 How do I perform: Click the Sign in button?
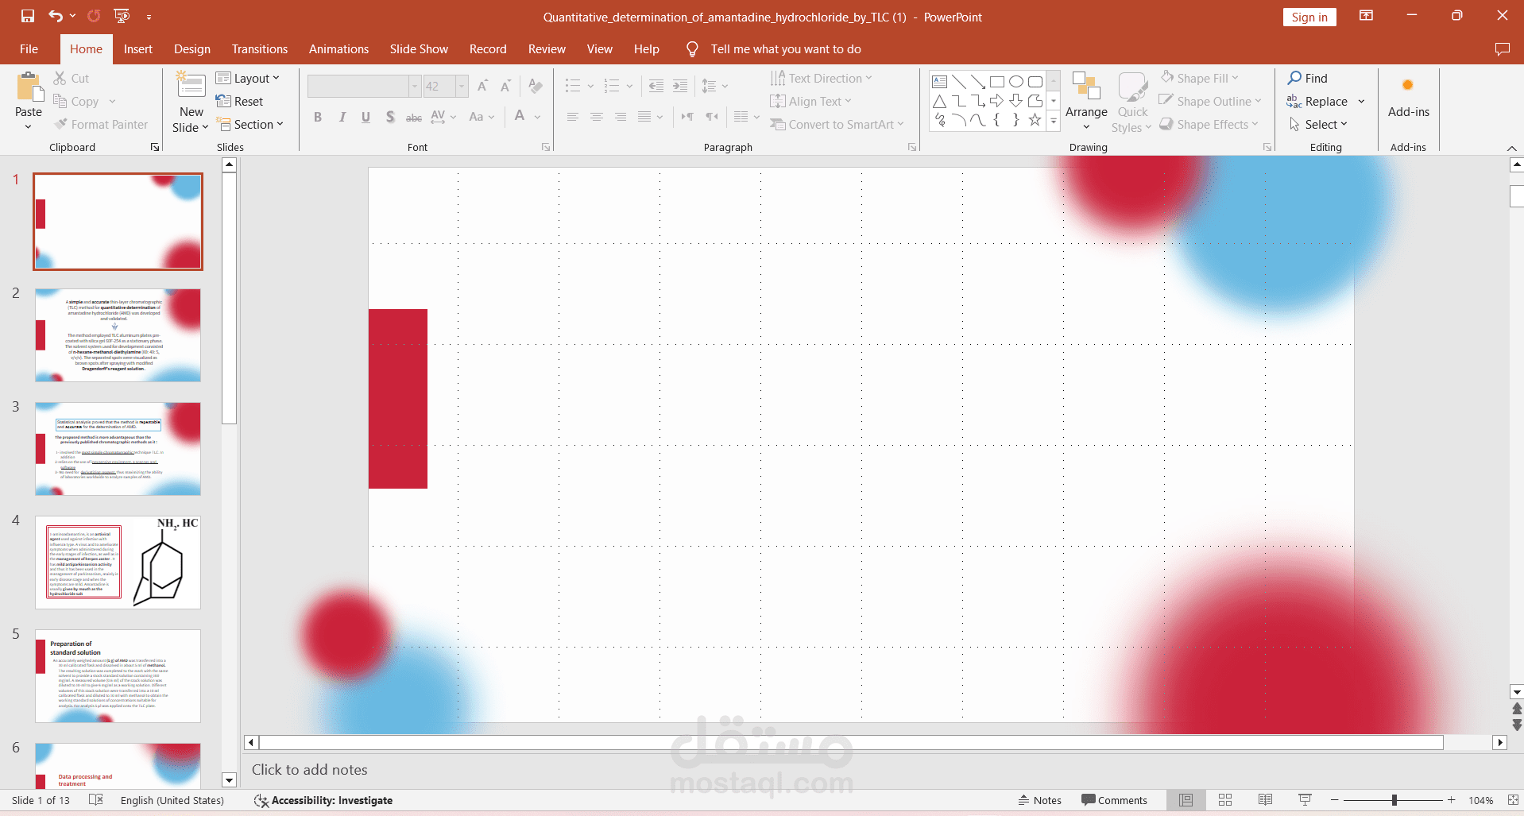pos(1309,17)
